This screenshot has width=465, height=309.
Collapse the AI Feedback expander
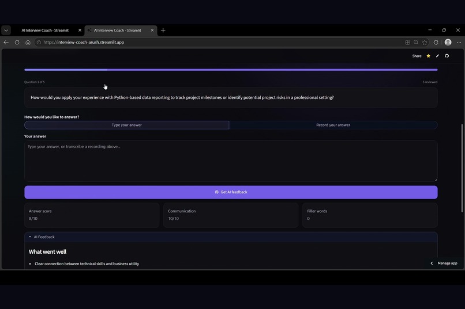click(231, 237)
